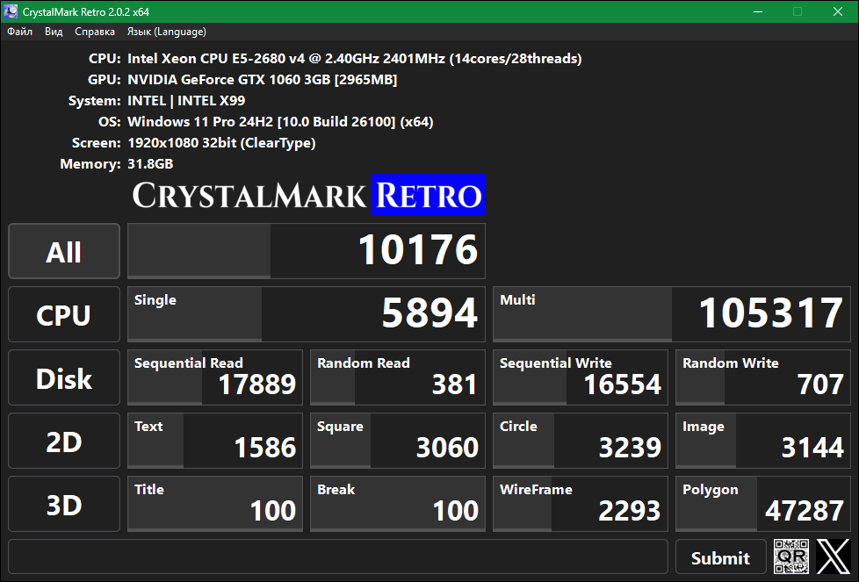
Task: Open the QR code icon
Action: coord(791,557)
